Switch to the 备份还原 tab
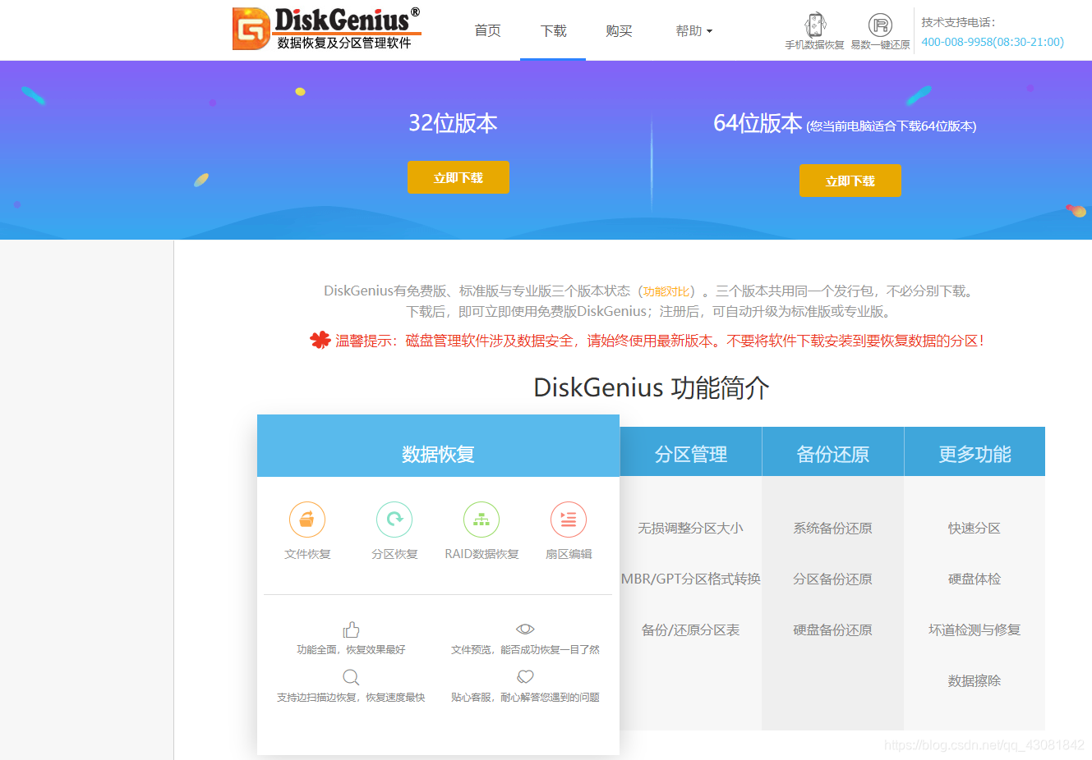 pyautogui.click(x=833, y=451)
